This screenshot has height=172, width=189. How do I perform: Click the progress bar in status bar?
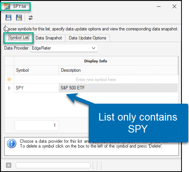(x=53, y=165)
